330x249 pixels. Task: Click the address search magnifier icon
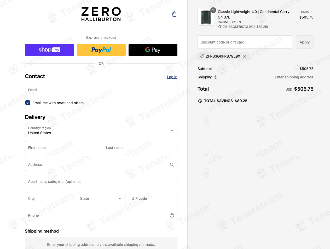coord(172,165)
